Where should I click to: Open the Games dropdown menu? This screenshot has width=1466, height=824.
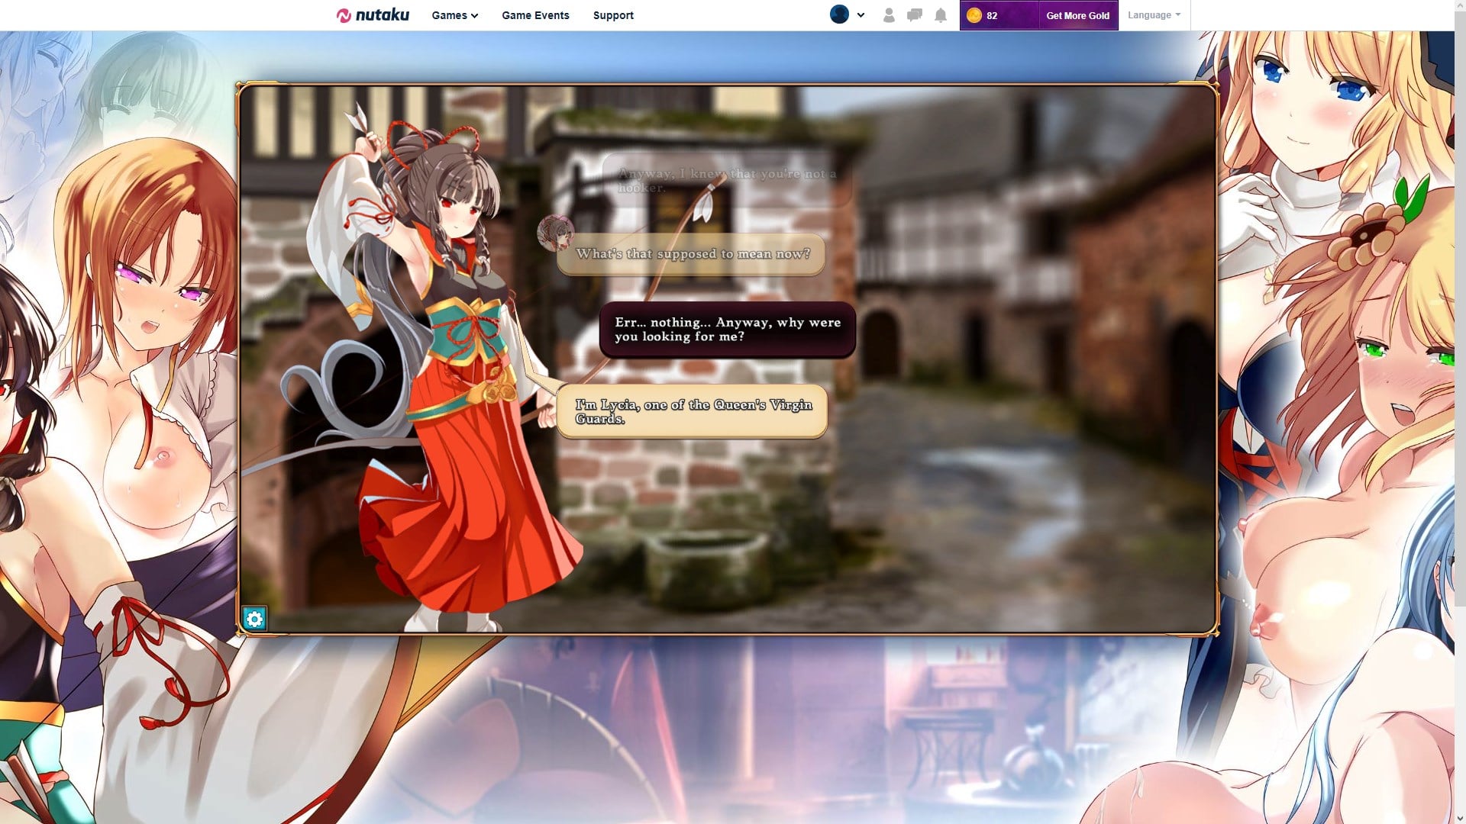(454, 15)
